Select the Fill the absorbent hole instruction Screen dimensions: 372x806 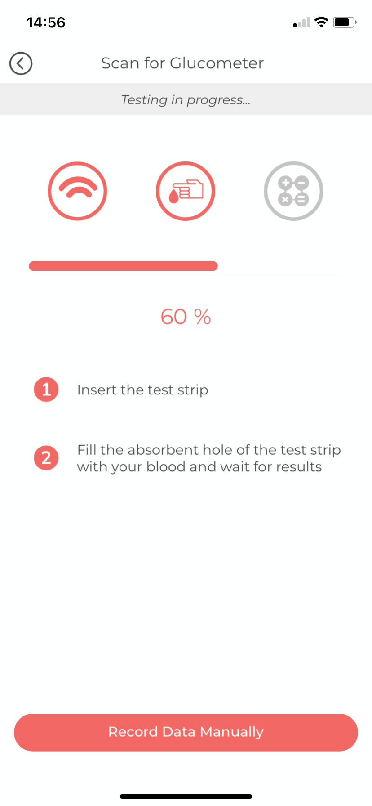pyautogui.click(x=209, y=450)
